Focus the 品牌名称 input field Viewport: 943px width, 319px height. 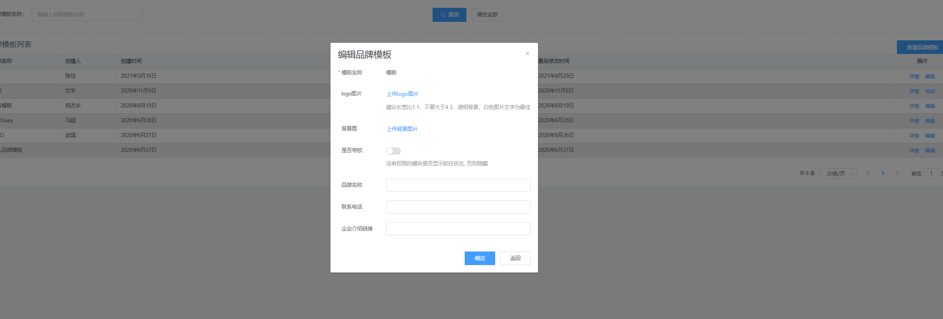[x=458, y=185]
